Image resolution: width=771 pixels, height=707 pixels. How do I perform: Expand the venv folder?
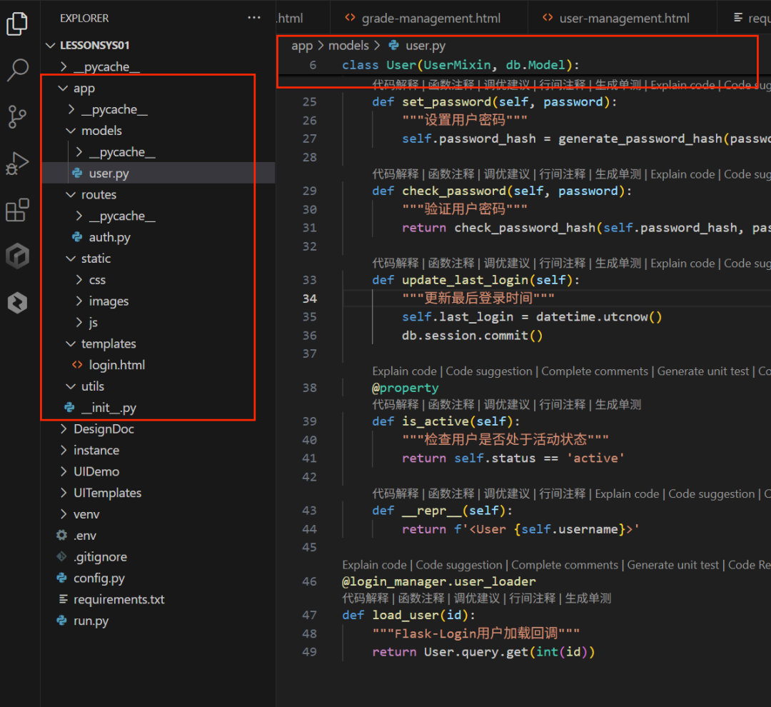pyautogui.click(x=64, y=514)
